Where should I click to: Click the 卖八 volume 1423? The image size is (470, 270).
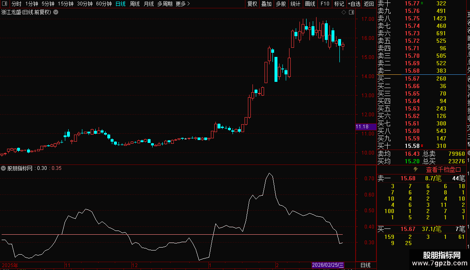[439, 18]
